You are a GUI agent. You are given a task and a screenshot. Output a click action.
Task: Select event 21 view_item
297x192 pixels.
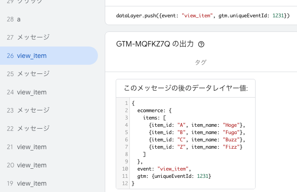[49, 147]
